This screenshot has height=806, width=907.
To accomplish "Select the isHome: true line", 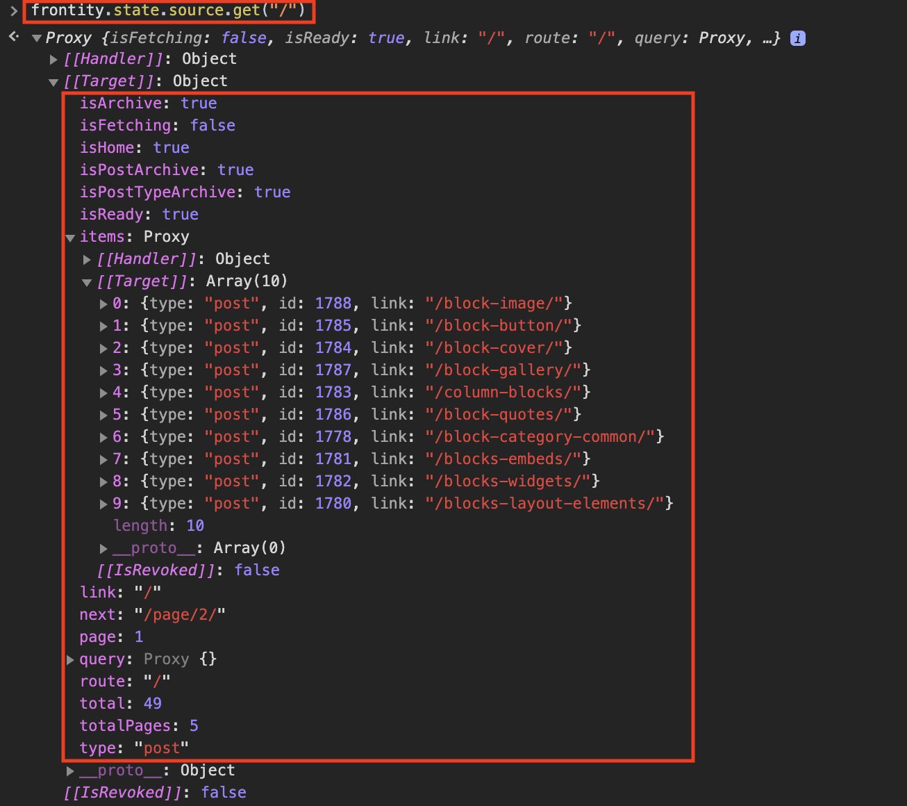I will tap(134, 147).
